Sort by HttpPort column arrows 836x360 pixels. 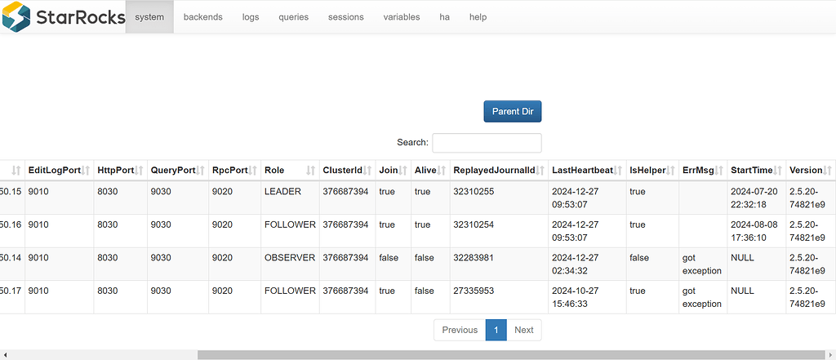(139, 171)
